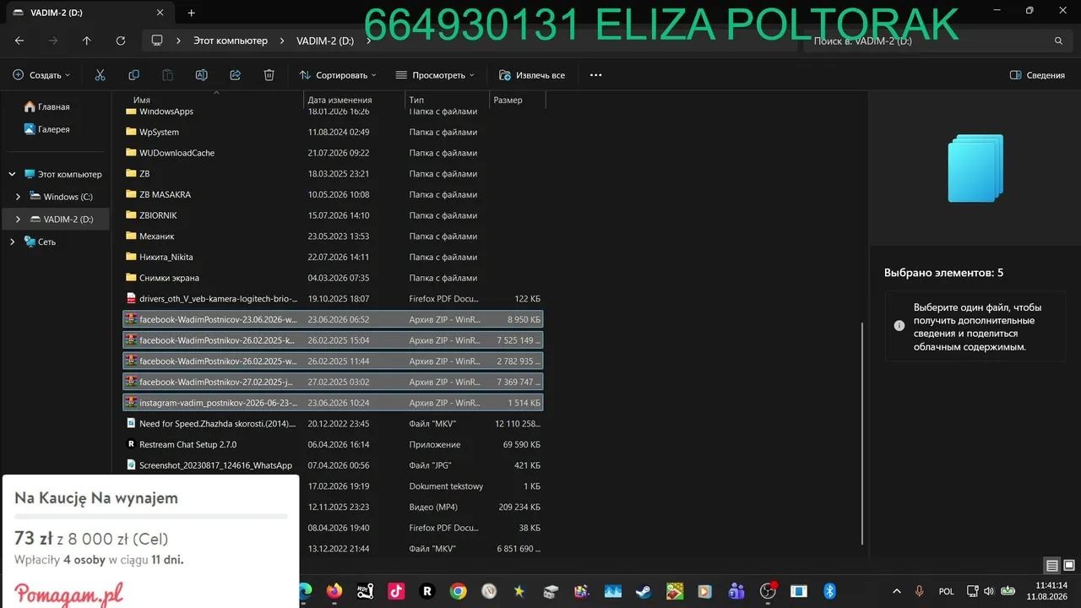Image resolution: width=1081 pixels, height=608 pixels.
Task: Expand the VADIM-2 (D:) tree node
Action: click(x=19, y=220)
